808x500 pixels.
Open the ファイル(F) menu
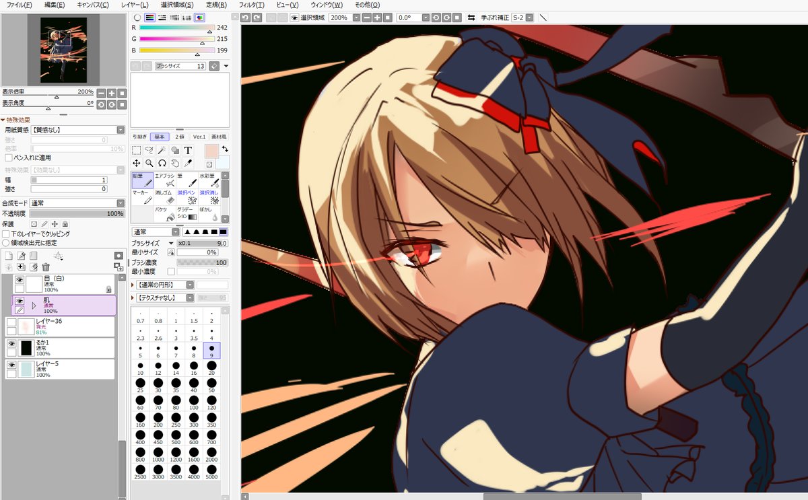click(18, 5)
